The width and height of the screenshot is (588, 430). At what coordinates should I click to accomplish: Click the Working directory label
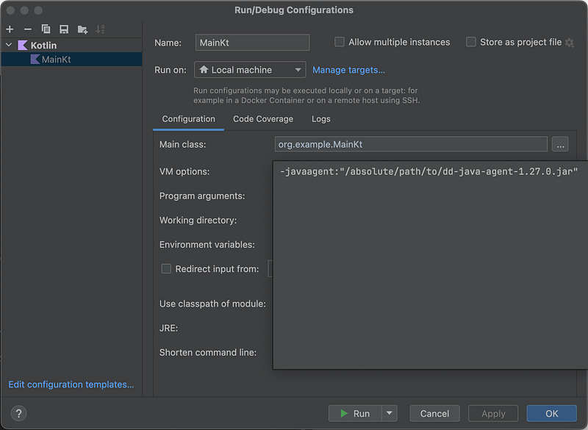coord(198,221)
